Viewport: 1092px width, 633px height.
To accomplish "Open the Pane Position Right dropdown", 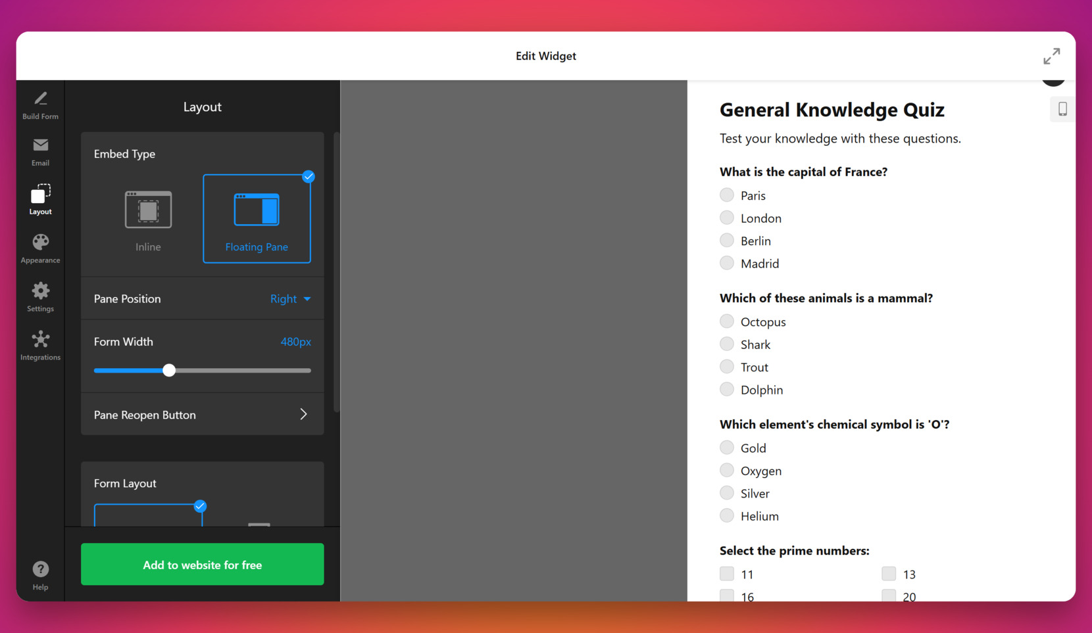I will (x=290, y=299).
